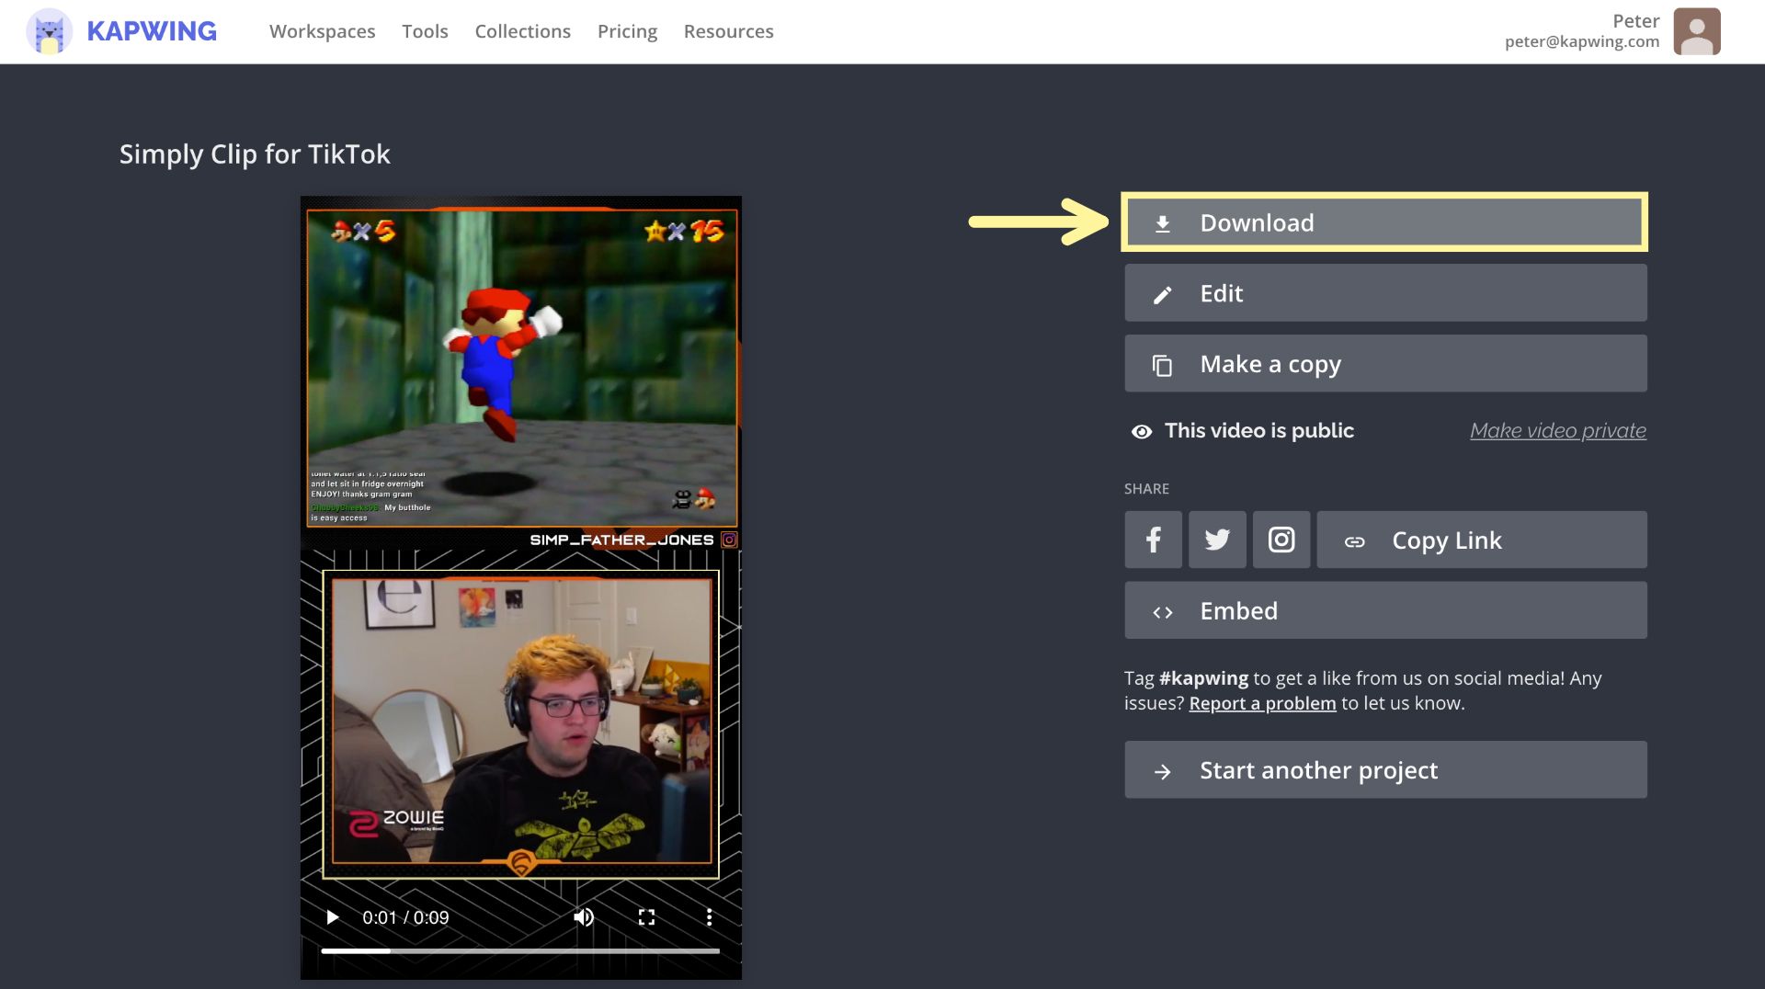Open the Pricing page
Screen dimensions: 1765x989
point(627,31)
